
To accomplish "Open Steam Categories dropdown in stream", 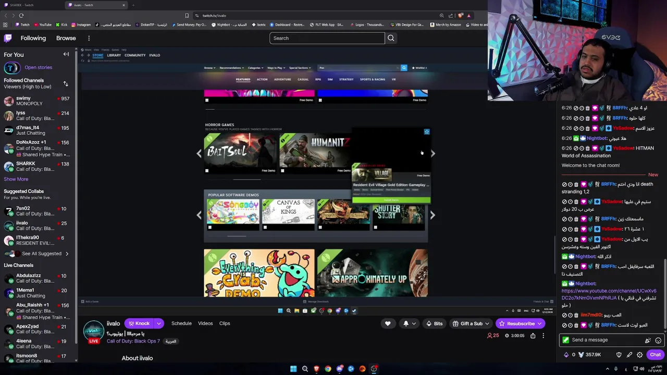I will 255,68.
